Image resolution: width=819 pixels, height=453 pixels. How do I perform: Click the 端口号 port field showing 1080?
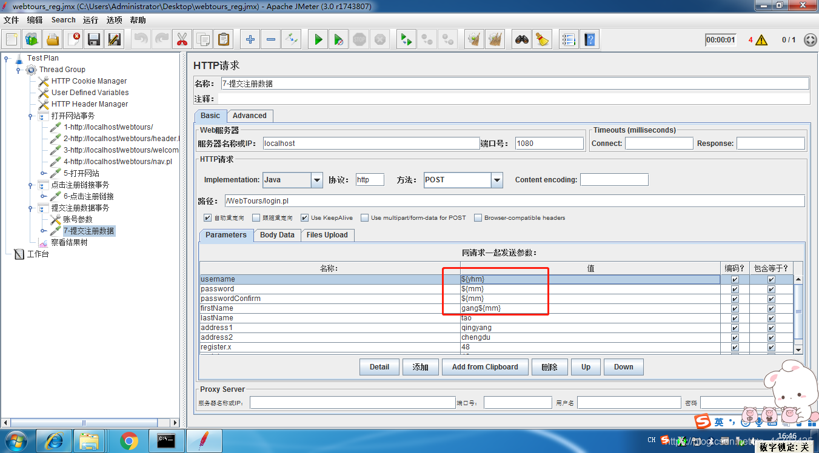[549, 144]
